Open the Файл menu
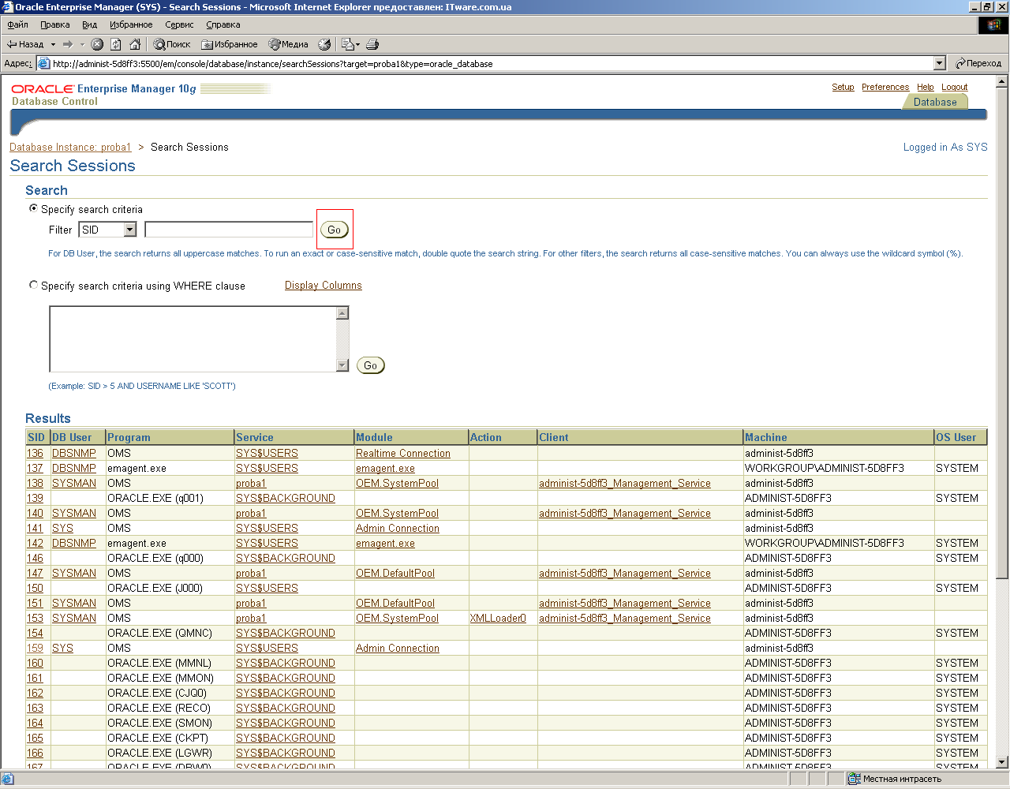The width and height of the screenshot is (1010, 789). pyautogui.click(x=17, y=24)
